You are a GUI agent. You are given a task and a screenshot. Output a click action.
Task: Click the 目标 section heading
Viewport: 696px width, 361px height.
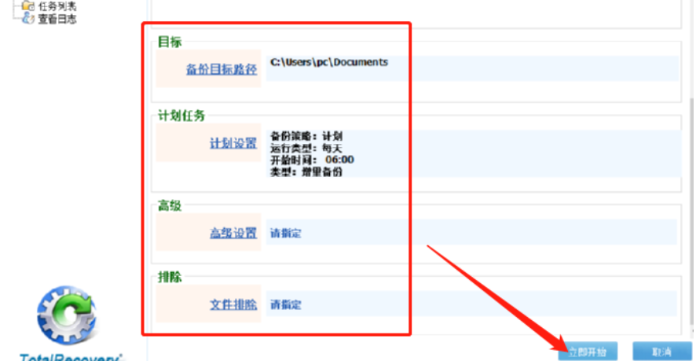[170, 42]
